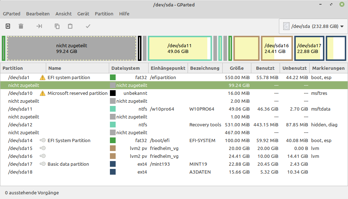This screenshot has height=199, width=348.
Task: Click dark blue ext4 swatch for /dev/sda18
Action: point(113,172)
